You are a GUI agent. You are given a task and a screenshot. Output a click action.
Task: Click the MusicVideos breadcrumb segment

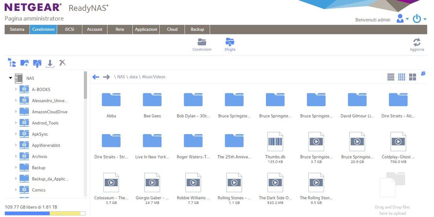154,77
